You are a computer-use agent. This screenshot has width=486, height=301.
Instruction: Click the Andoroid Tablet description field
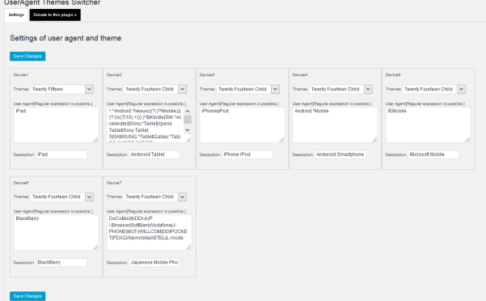coord(154,155)
